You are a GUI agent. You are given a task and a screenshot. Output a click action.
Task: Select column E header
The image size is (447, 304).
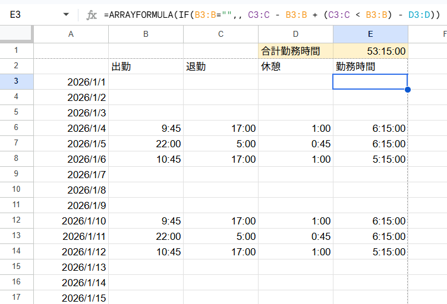click(x=370, y=34)
